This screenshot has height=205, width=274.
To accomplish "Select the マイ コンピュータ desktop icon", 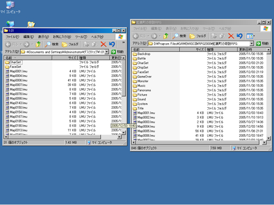I will tap(10, 7).
